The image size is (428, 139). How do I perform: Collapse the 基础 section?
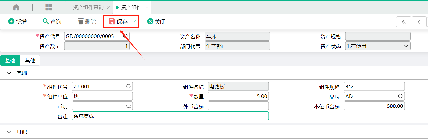(x=9, y=73)
